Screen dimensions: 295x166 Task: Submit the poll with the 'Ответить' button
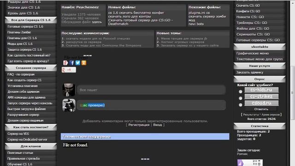(x=261, y=109)
